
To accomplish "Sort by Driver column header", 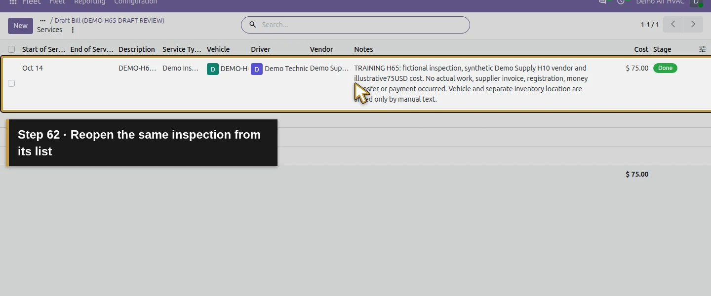I will coord(261,49).
